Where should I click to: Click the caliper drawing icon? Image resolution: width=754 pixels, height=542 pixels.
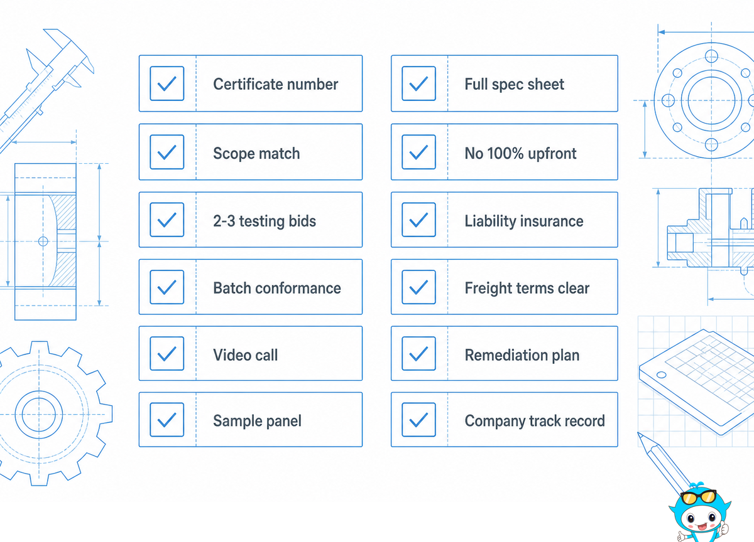[47, 88]
